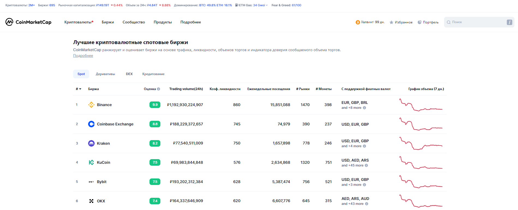Switch to the Кредитование tab
This screenshot has width=518, height=210.
coord(153,74)
